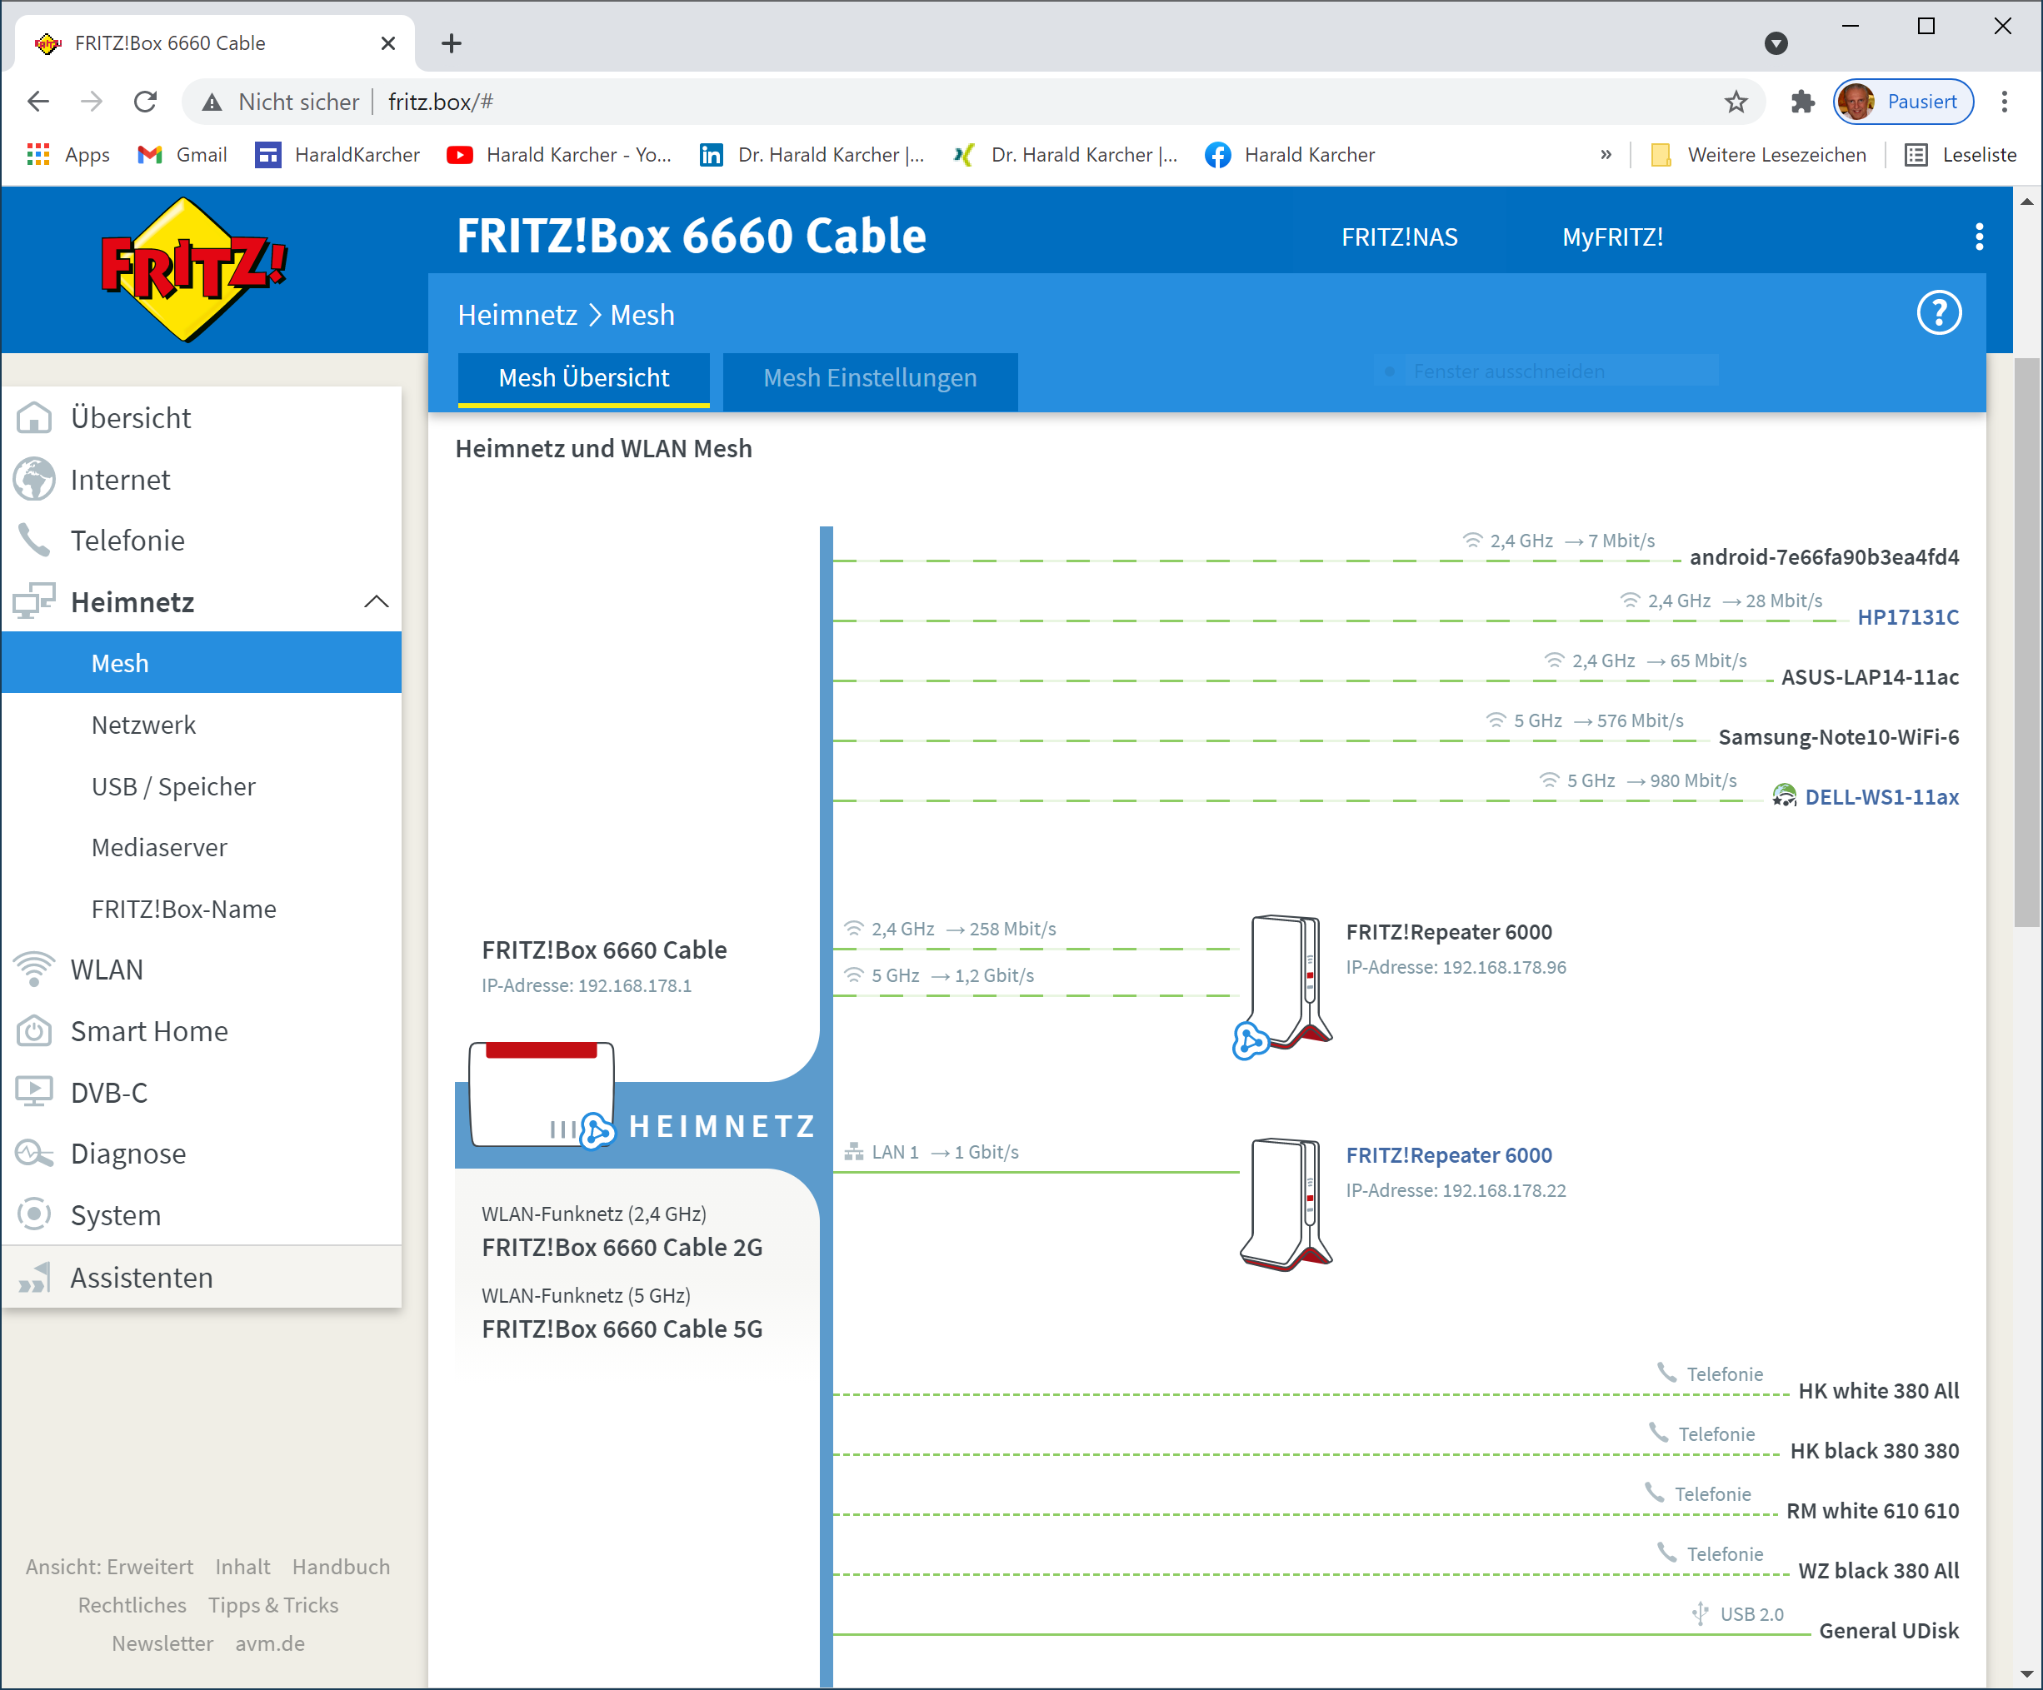
Task: Click the FRITZ!Box 6660 Cable router image
Action: click(541, 1094)
